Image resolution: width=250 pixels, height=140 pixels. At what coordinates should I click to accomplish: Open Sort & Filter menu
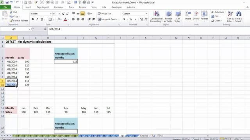230,16
